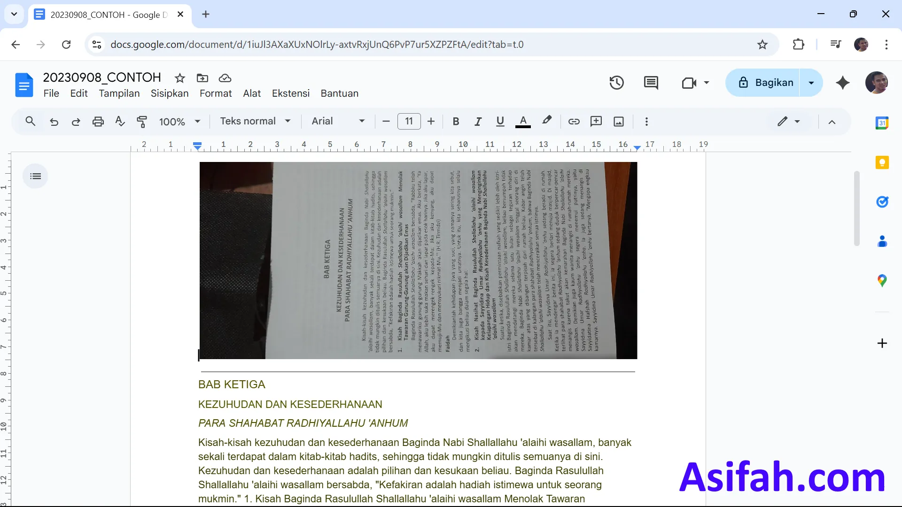Move document with folder icon
This screenshot has height=507, width=902.
[202, 78]
